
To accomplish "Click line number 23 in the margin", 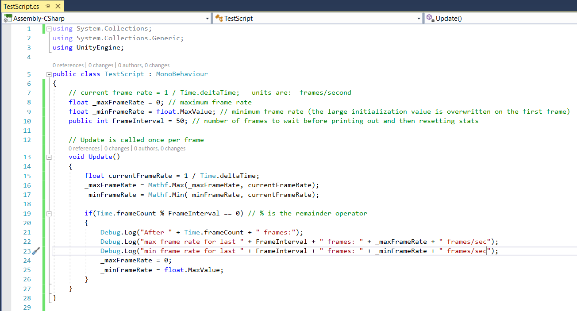I will [x=27, y=251].
